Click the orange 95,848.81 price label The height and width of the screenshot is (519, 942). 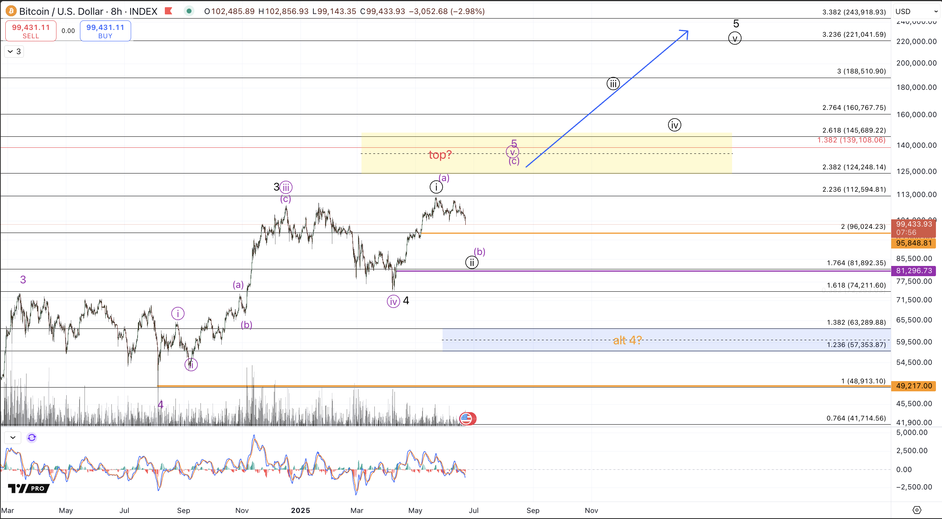[x=914, y=243]
